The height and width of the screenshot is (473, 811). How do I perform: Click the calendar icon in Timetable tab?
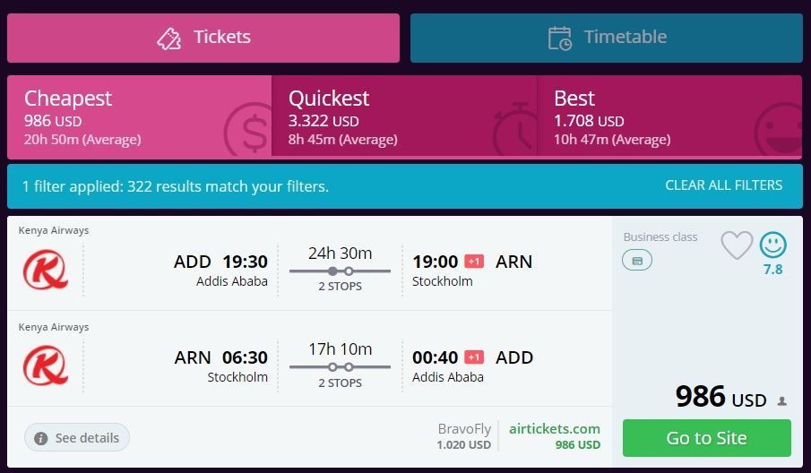tap(560, 38)
